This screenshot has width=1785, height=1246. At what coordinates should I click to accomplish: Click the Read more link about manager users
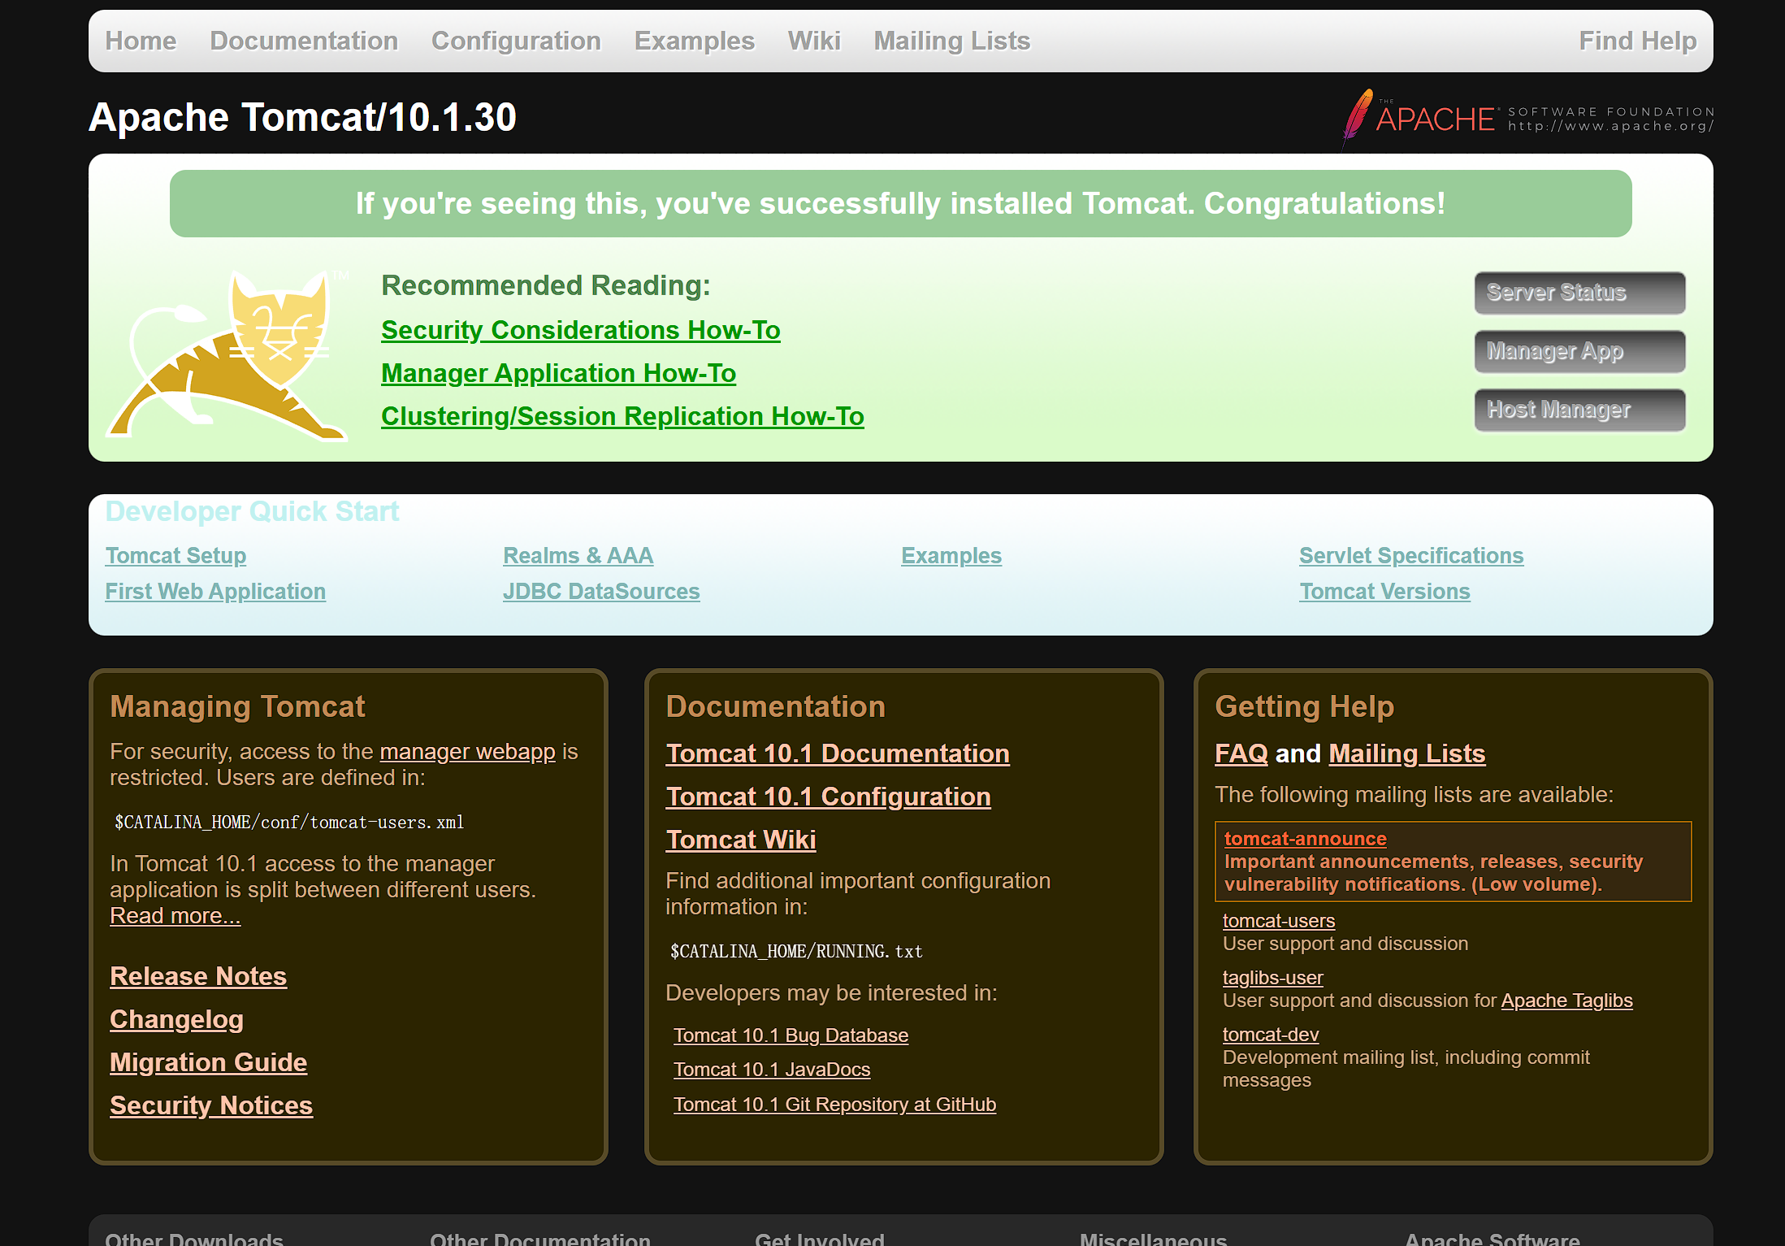[x=175, y=915]
